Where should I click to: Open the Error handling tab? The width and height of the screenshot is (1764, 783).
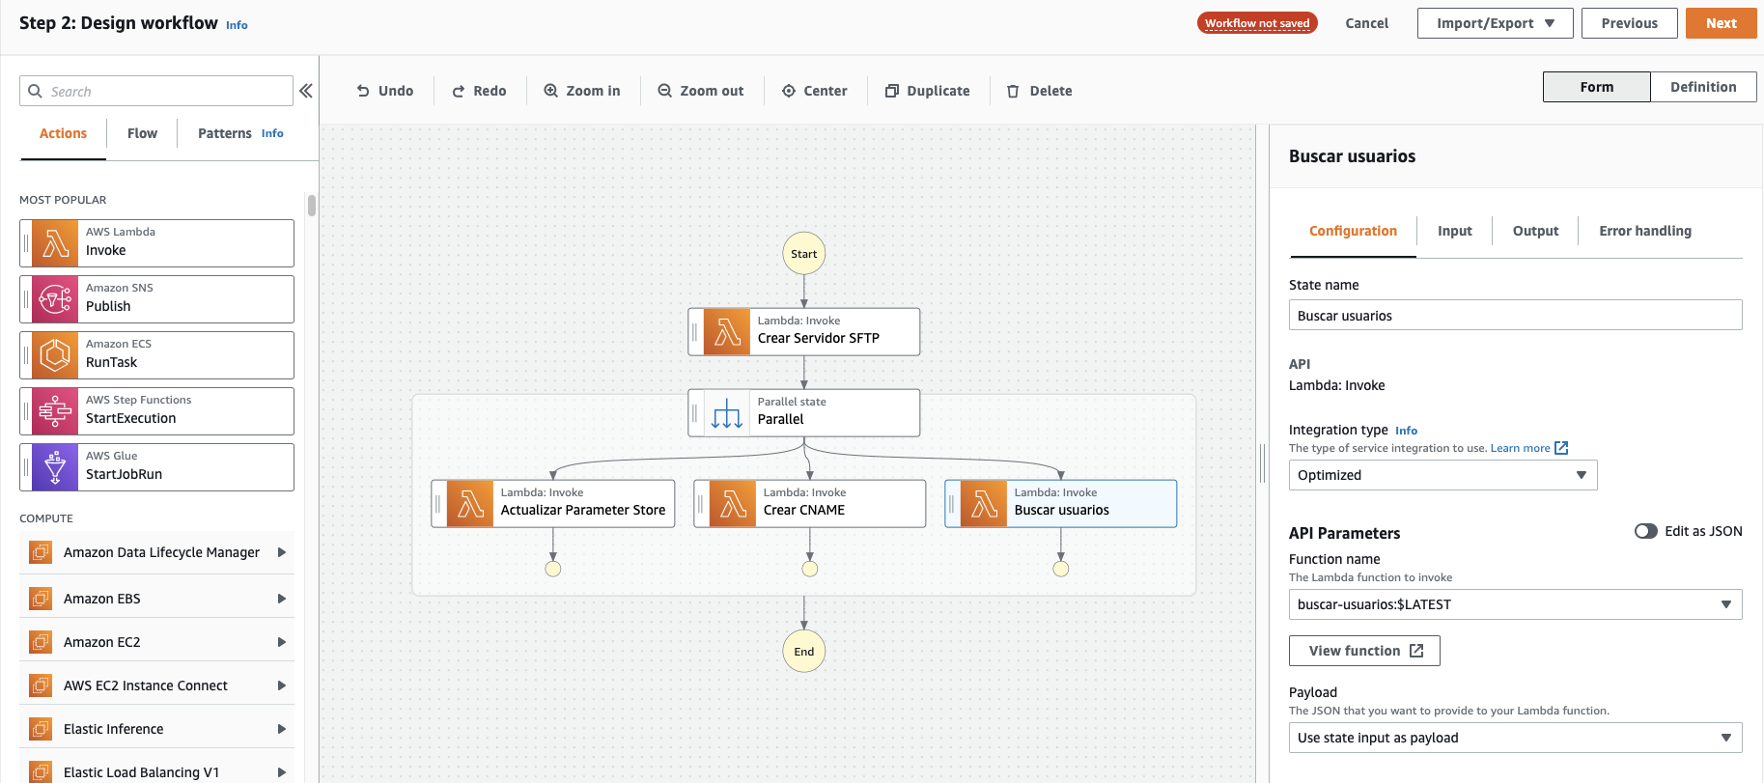(1645, 231)
